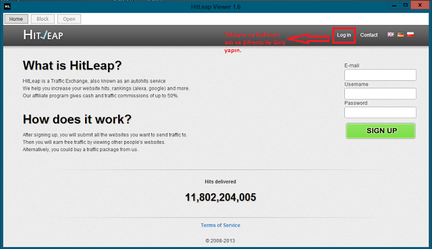The image size is (432, 249).
Task: Focus the E-mail input field
Action: [x=380, y=75]
